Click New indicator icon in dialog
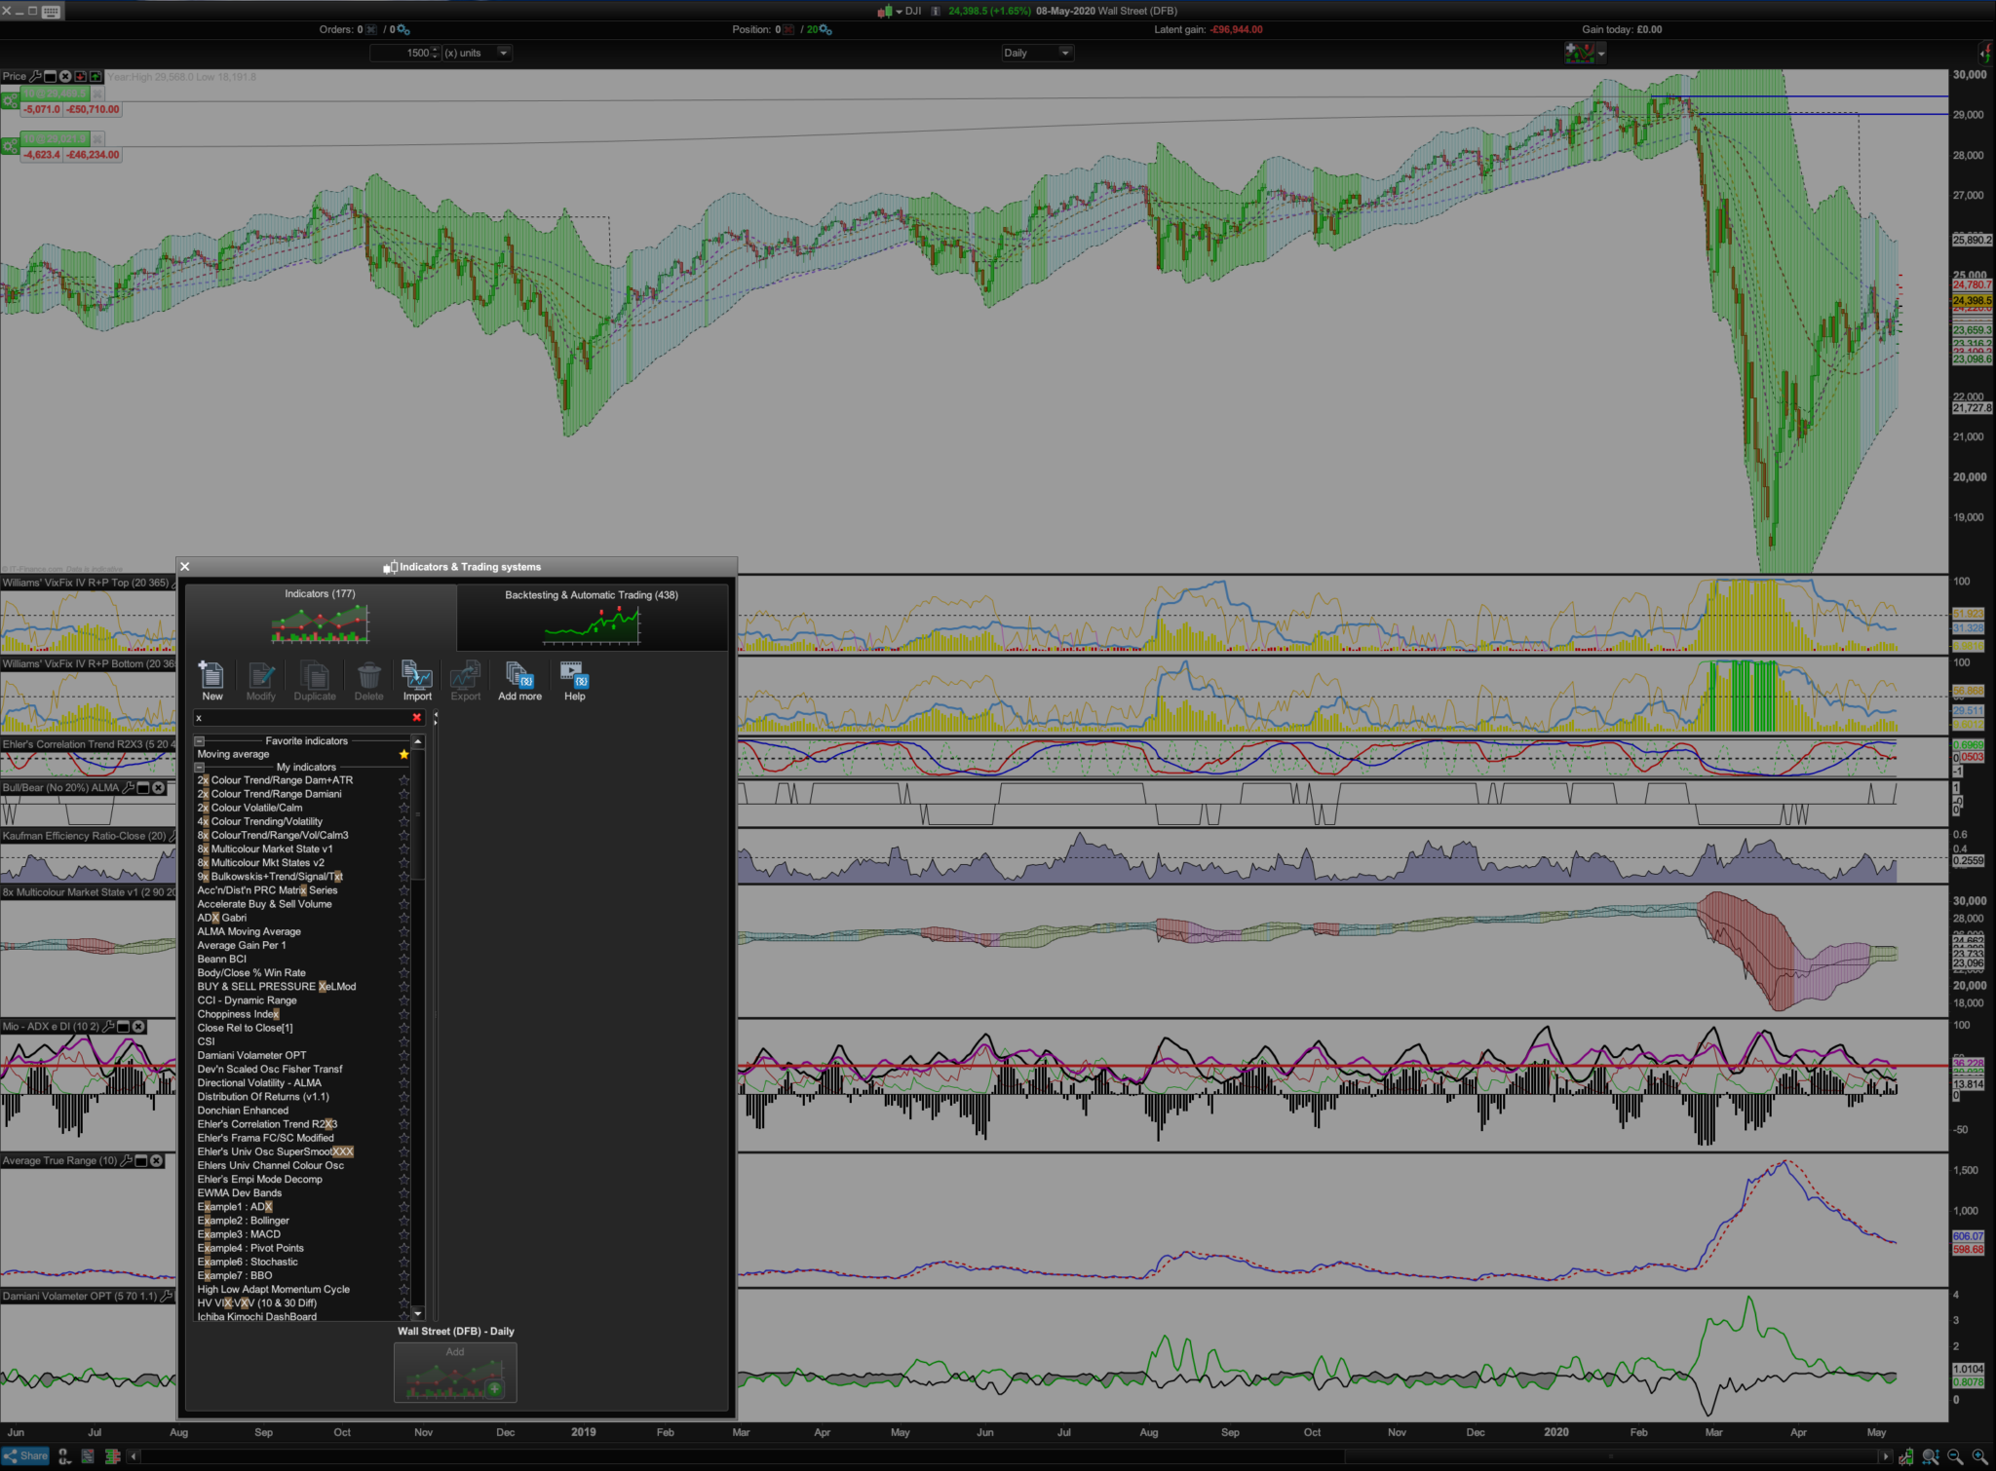This screenshot has width=1996, height=1471. (x=211, y=676)
